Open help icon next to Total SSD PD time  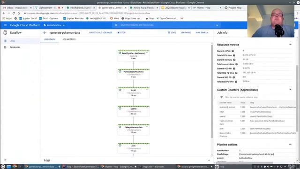[236, 82]
